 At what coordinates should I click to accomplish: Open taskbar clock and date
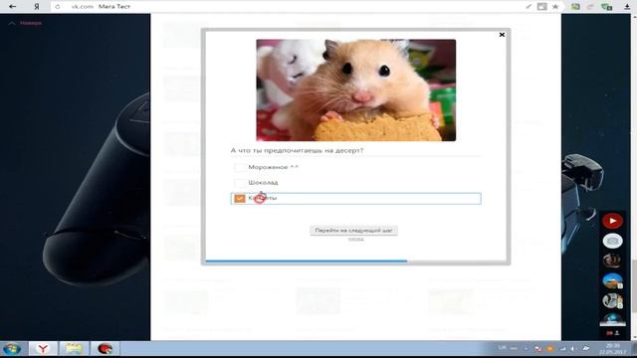coord(613,349)
